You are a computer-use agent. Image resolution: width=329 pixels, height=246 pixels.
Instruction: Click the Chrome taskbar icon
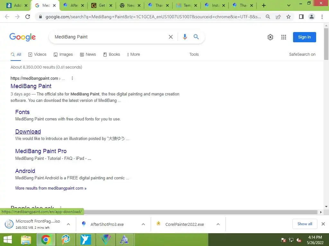[46, 240]
